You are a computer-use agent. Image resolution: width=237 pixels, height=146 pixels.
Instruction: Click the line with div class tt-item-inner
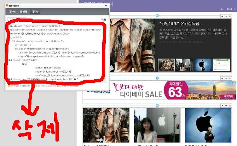click(x=35, y=26)
